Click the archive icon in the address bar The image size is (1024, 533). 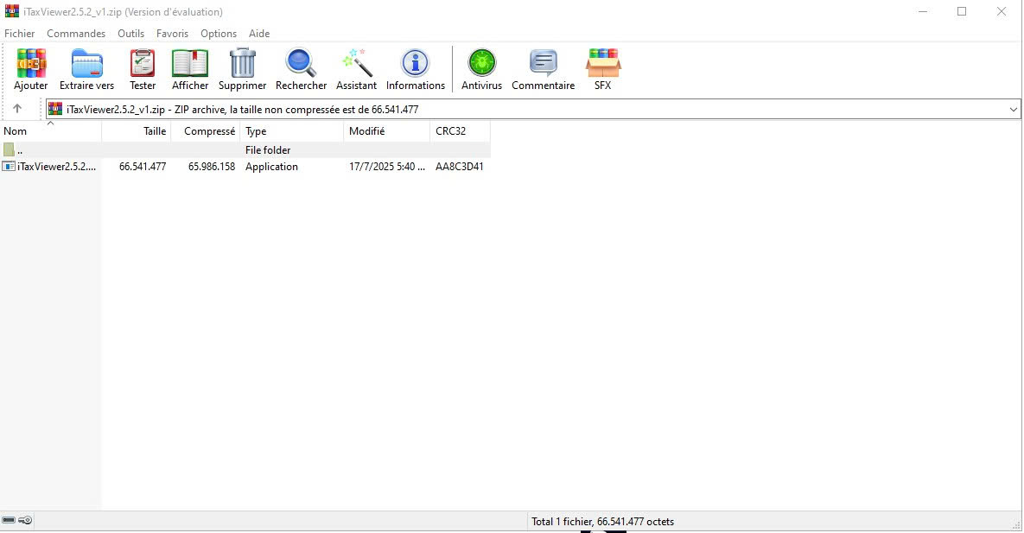55,109
